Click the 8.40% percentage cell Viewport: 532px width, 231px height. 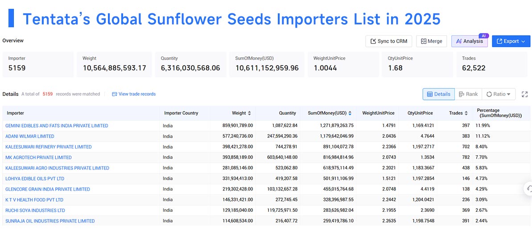(483, 147)
